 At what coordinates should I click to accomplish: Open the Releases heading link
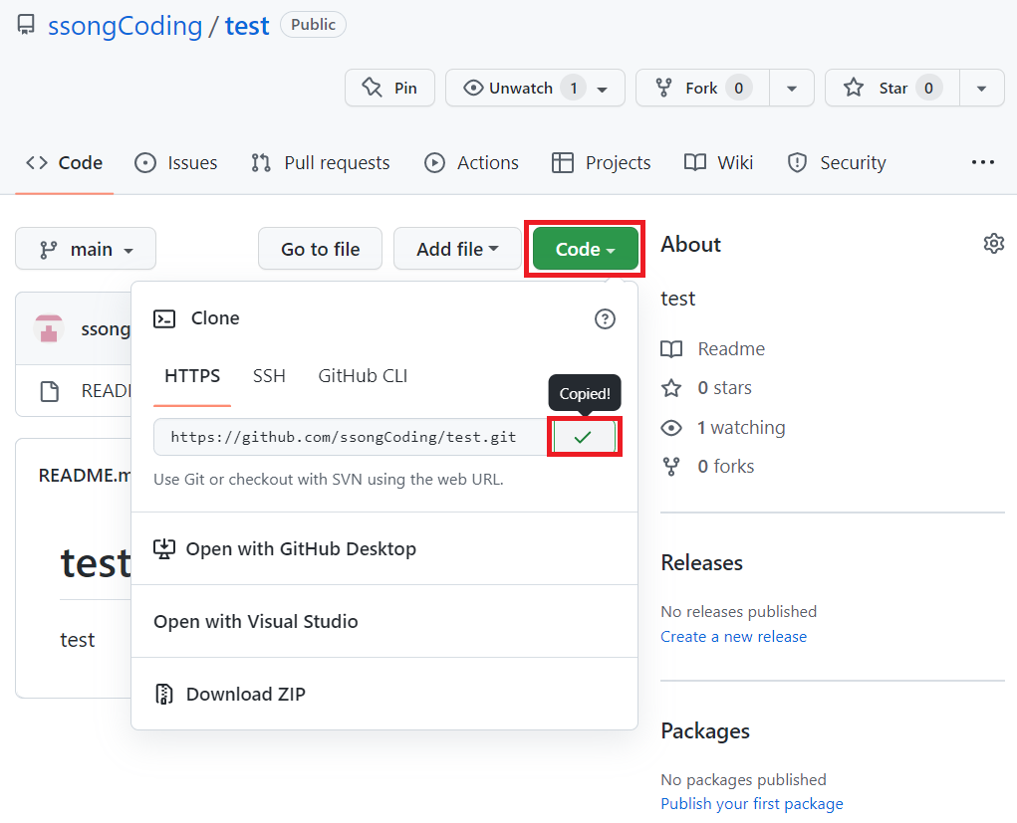[702, 563]
